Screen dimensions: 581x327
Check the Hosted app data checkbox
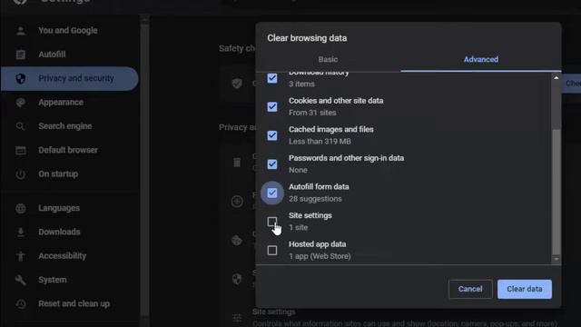pyautogui.click(x=272, y=251)
